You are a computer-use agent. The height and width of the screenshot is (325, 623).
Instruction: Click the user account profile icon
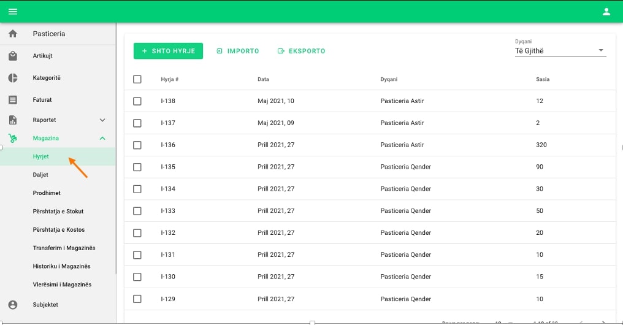pyautogui.click(x=606, y=12)
